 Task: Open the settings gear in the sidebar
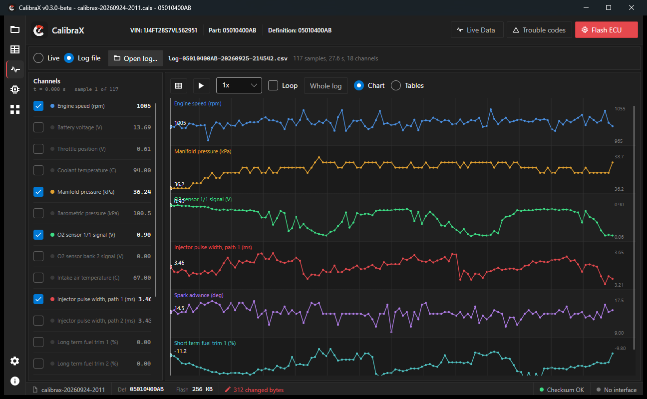tap(15, 361)
